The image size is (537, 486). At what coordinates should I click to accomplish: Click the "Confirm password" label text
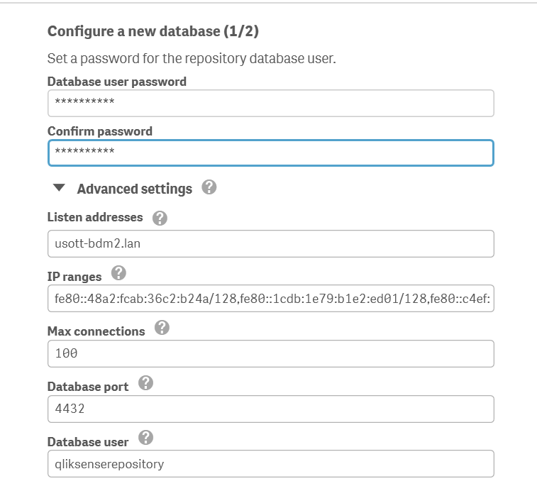point(99,131)
